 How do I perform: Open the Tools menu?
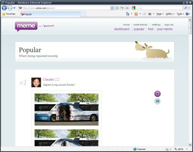click(180, 14)
